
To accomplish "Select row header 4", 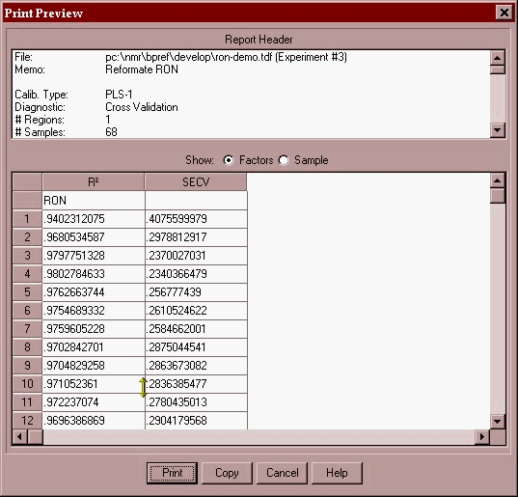I will tap(27, 274).
